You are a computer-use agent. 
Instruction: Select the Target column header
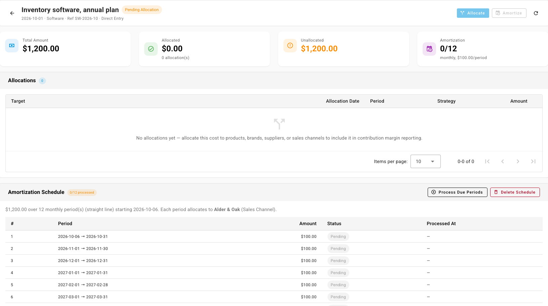tap(18, 101)
